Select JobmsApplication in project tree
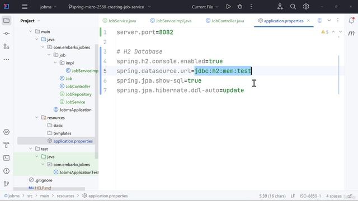This screenshot has height=201, width=358. click(x=72, y=109)
